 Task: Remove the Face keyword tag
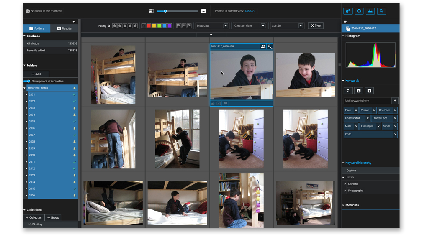[x=356, y=110]
